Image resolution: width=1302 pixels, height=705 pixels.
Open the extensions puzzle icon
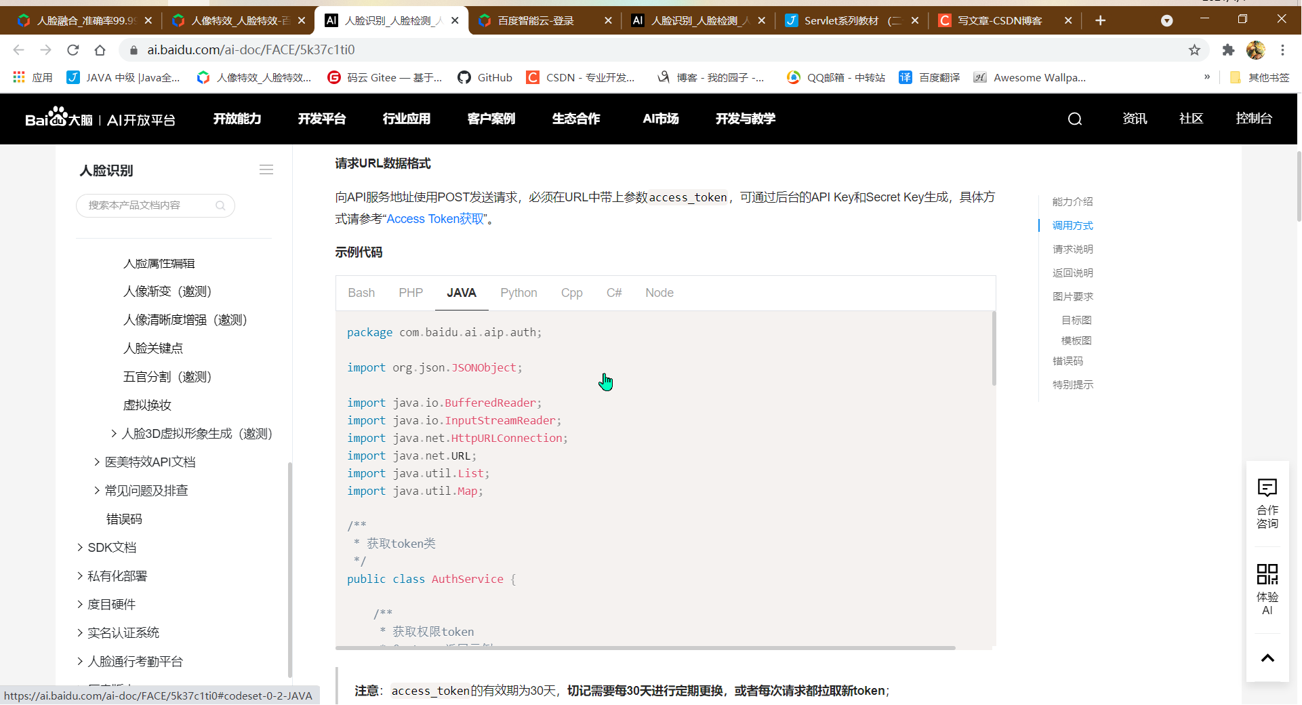[x=1228, y=49]
